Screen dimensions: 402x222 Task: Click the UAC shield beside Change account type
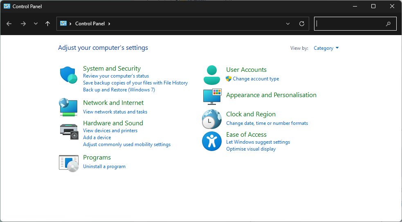point(229,79)
